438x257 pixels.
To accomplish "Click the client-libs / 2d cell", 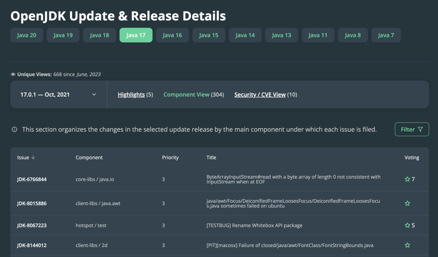I will [92, 245].
